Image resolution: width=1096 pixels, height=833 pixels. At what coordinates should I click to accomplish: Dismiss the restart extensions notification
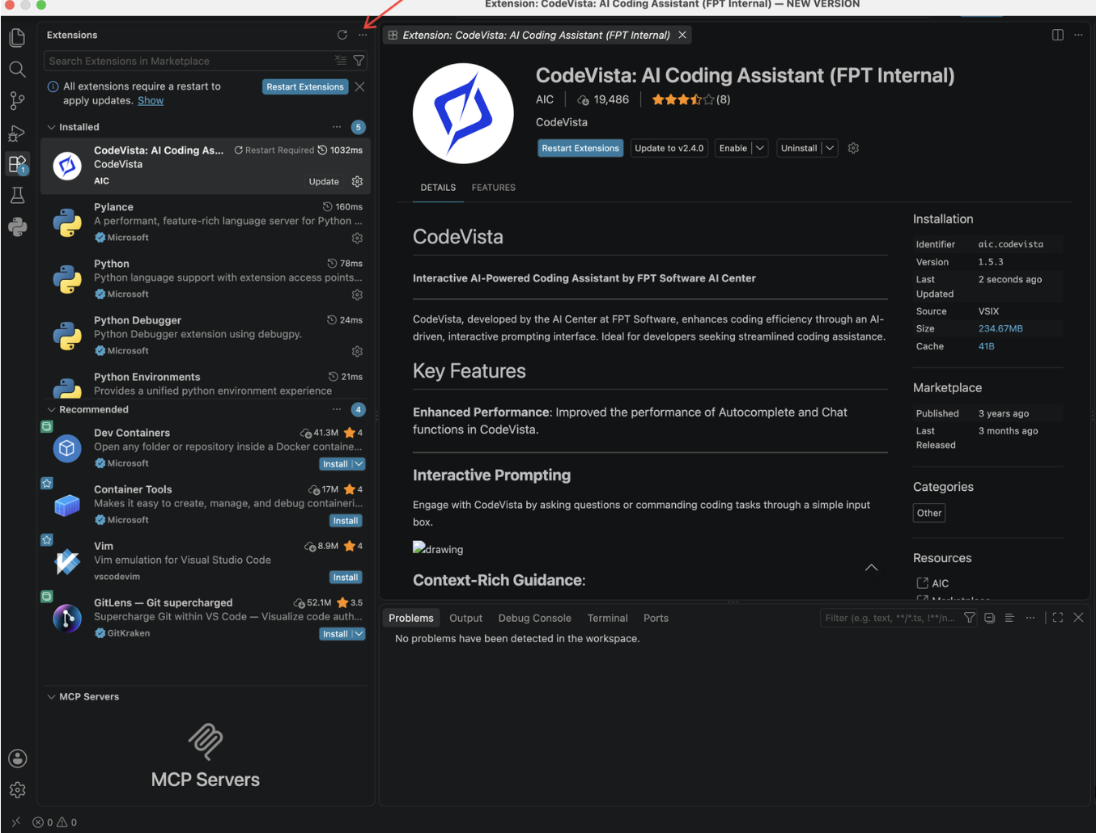click(359, 87)
